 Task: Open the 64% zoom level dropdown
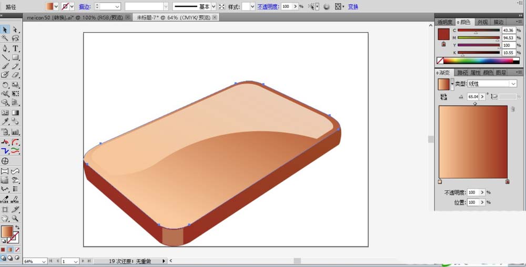[x=44, y=261]
